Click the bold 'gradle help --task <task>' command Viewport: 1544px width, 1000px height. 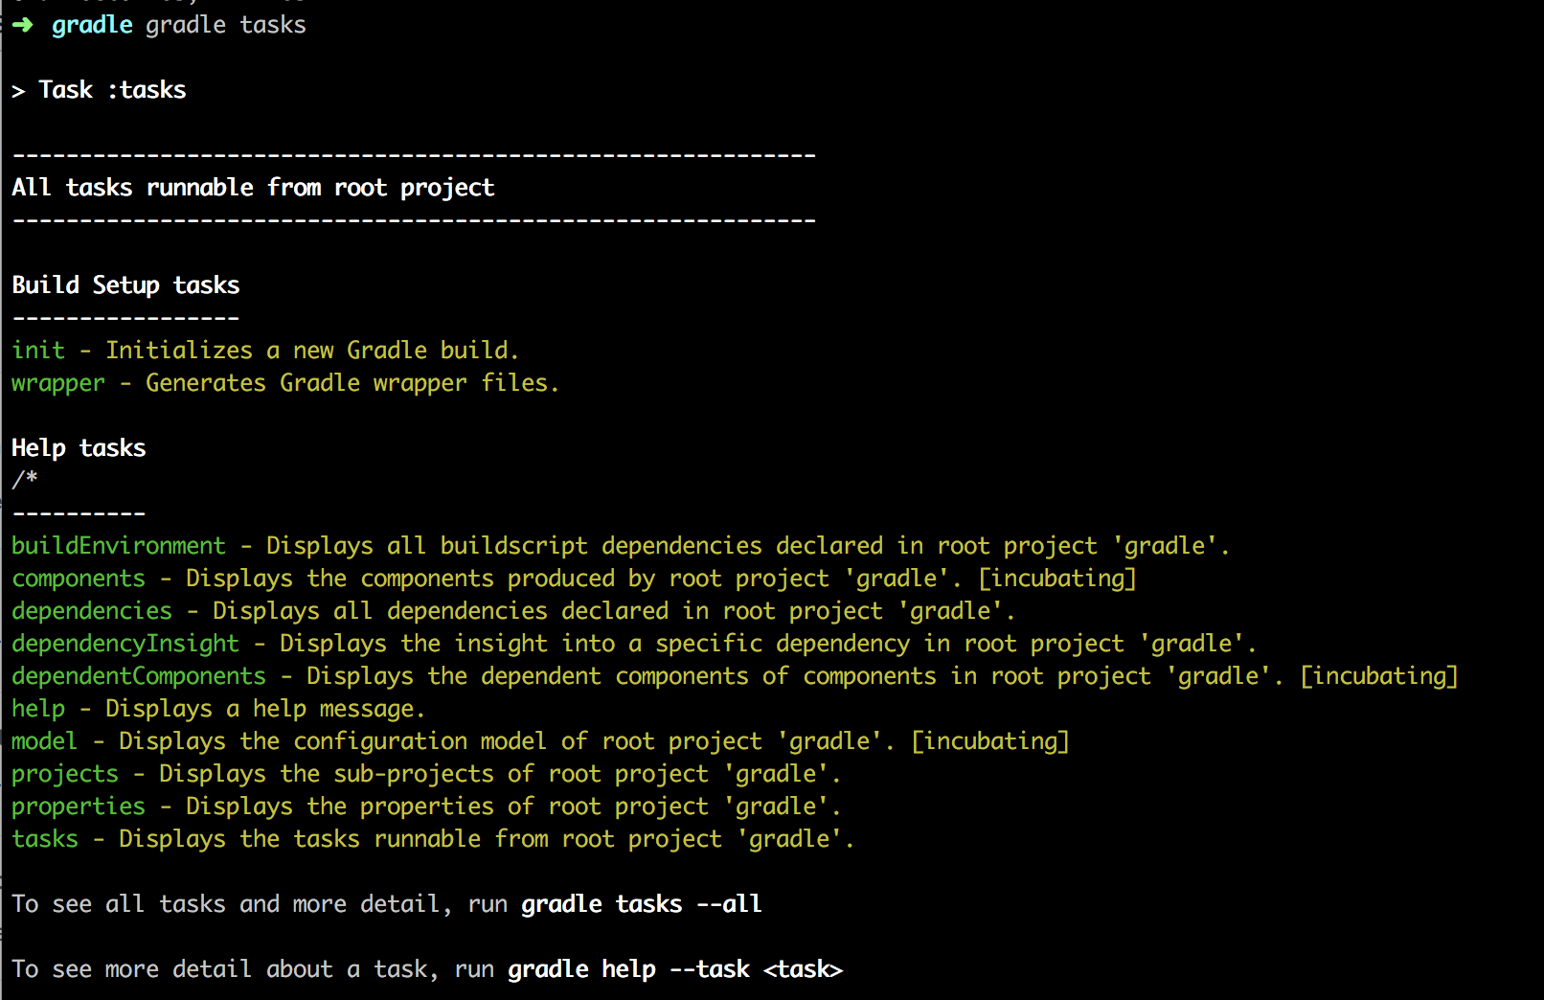click(675, 970)
